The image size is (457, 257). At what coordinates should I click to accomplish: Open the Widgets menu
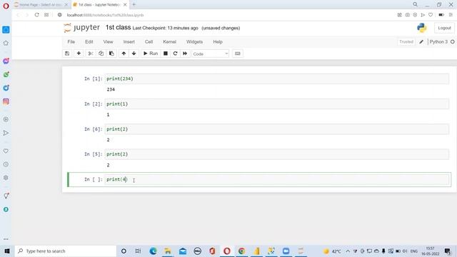tap(194, 42)
